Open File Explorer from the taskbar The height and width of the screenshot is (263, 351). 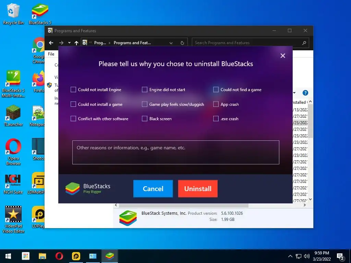tap(42, 256)
